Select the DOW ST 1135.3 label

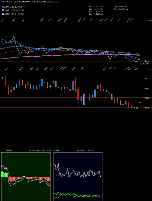tap(13, 7)
